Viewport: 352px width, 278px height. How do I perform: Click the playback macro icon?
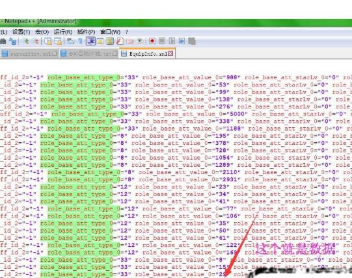(172, 41)
